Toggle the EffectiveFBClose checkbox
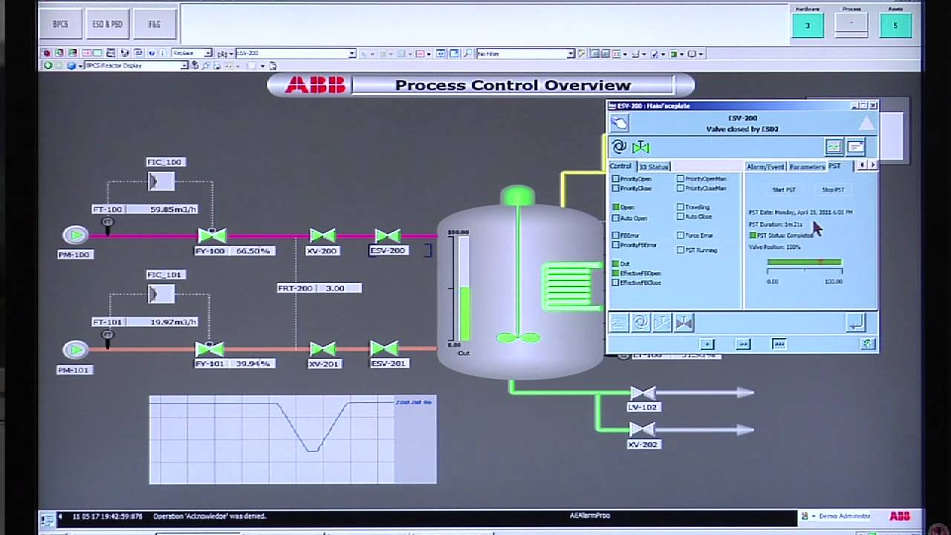The width and height of the screenshot is (951, 535). [615, 283]
